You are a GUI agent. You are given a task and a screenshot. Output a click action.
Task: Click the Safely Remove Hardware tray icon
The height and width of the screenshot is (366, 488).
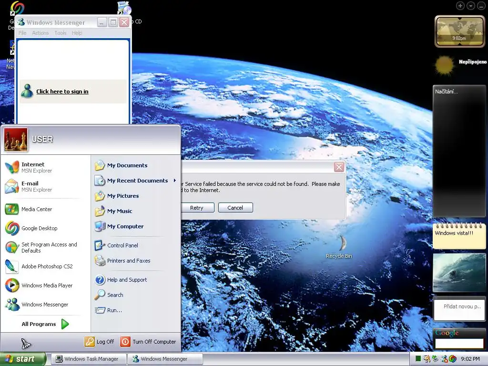click(x=436, y=359)
